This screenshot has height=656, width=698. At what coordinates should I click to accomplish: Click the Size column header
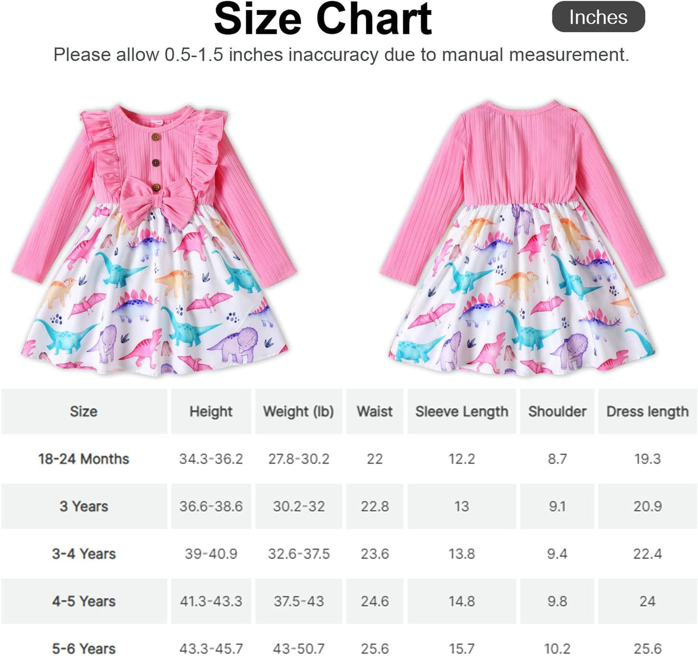84,412
